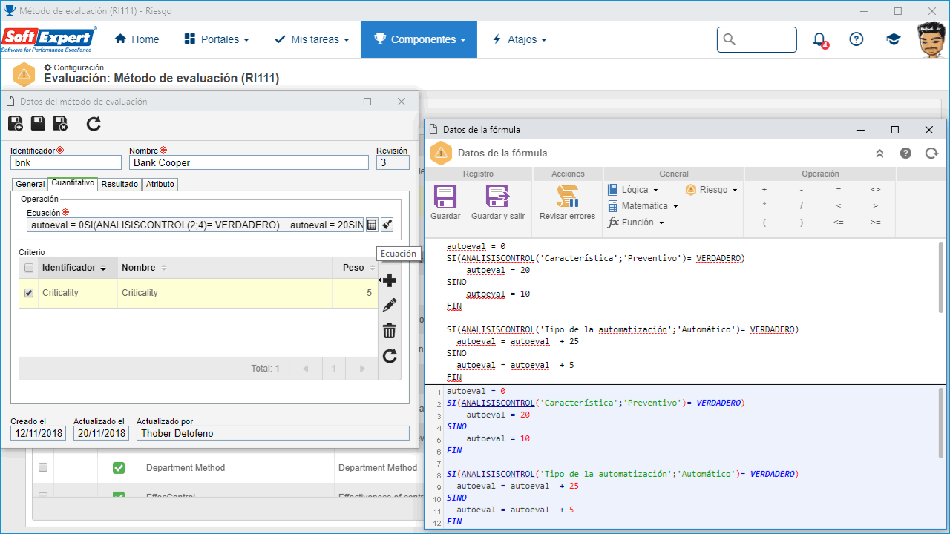Insert the less-than operator
Screen dimensions: 950x534
click(839, 206)
